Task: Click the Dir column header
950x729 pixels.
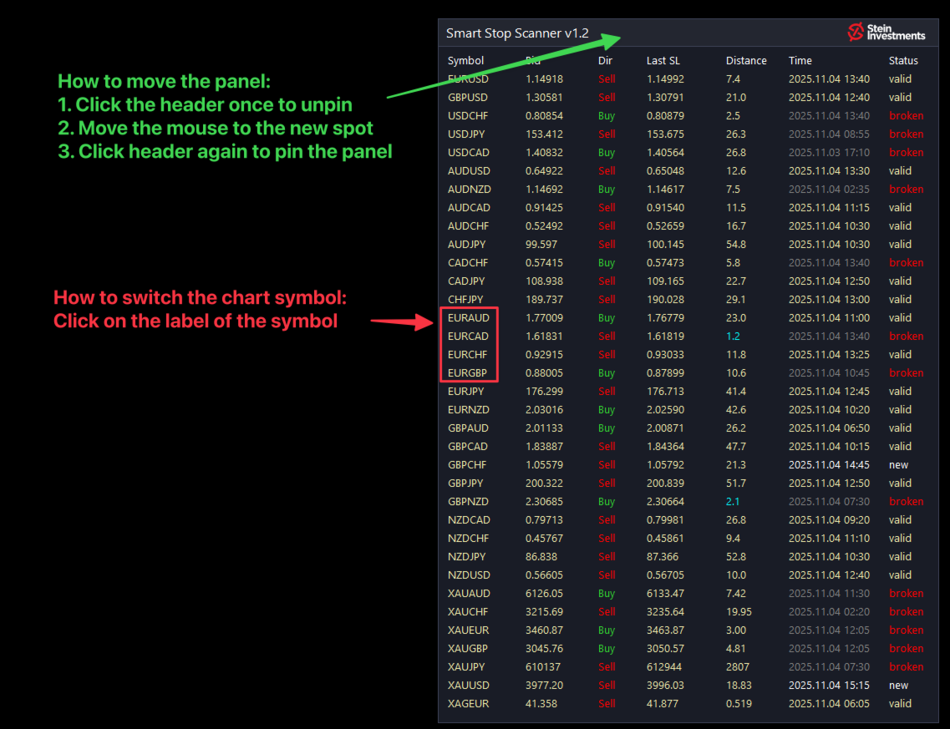Action: 605,61
